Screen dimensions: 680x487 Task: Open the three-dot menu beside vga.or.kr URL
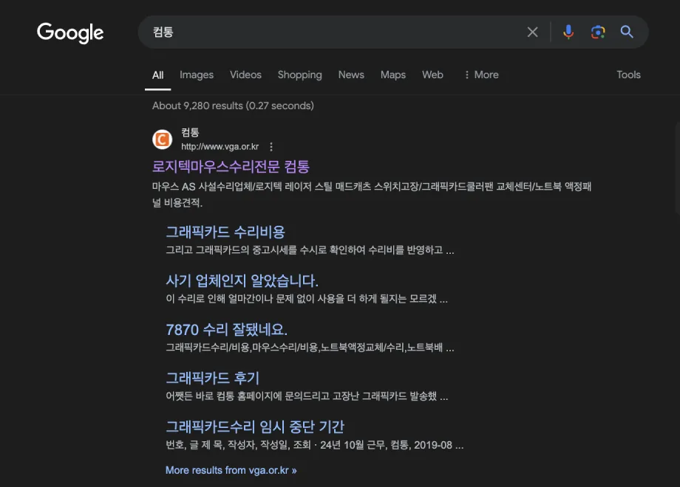[271, 147]
